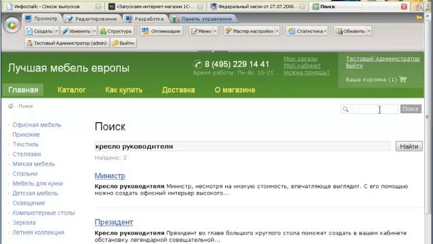
Task: Click the Нужна помощь? link
Action: (x=306, y=73)
